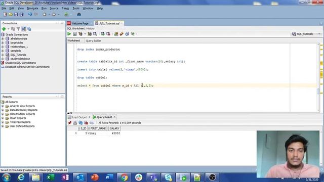Close the Query Result tab
This screenshot has height=182, width=324.
pos(114,117)
